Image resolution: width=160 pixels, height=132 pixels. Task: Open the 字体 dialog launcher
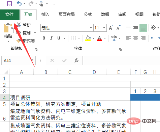120,49
